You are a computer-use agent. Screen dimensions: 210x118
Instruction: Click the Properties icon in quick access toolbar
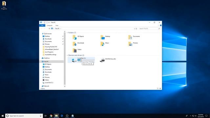coord(45,23)
